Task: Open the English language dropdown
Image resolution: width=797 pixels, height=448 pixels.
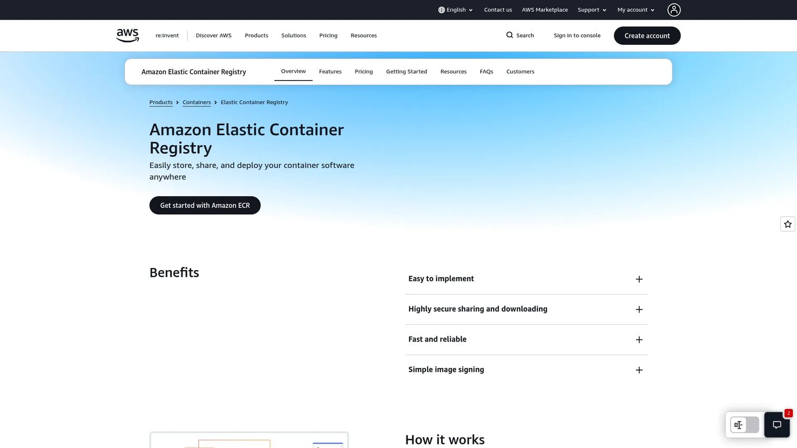Action: pos(456,10)
